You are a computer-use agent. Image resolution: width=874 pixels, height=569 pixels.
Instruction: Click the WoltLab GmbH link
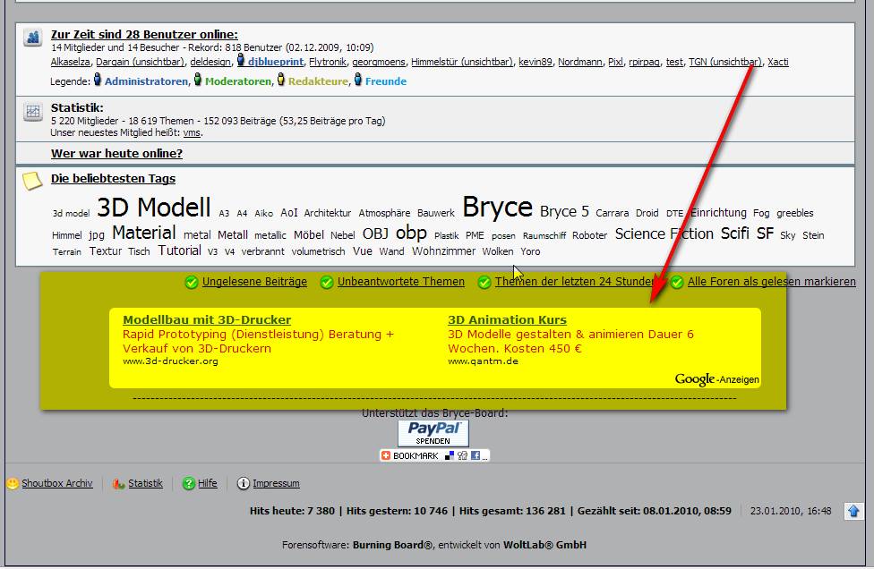coord(544,545)
